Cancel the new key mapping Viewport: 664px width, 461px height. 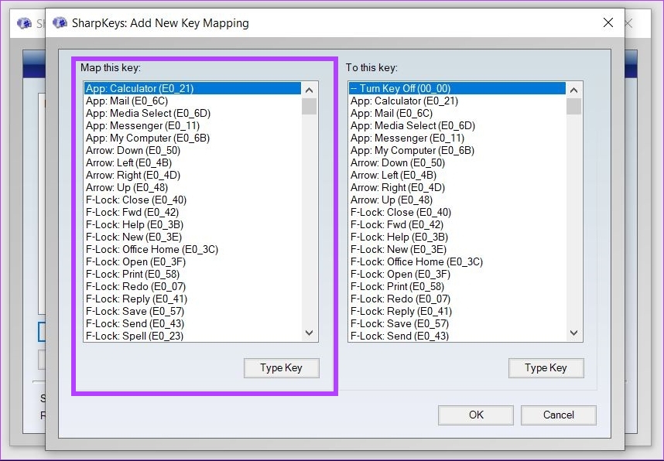[559, 415]
